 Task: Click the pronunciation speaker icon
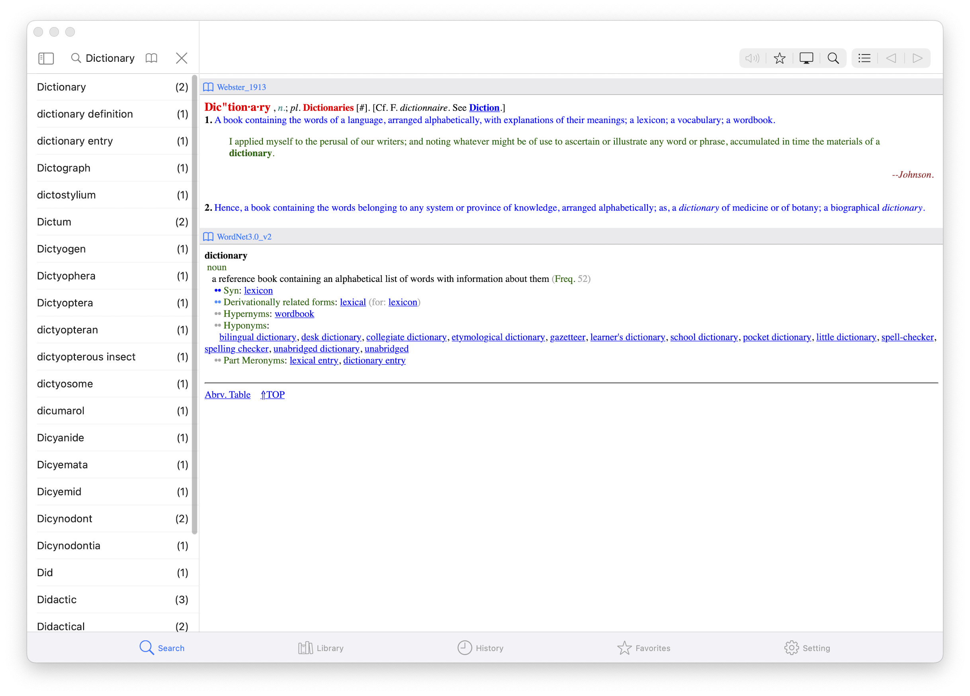point(752,58)
